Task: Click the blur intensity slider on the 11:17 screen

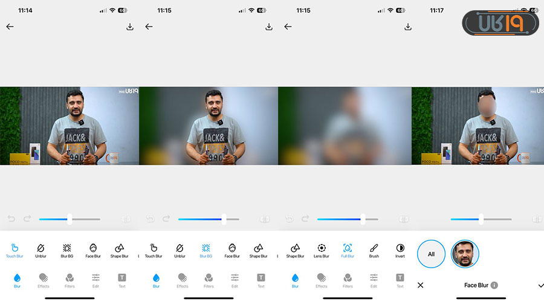Action: (481, 219)
